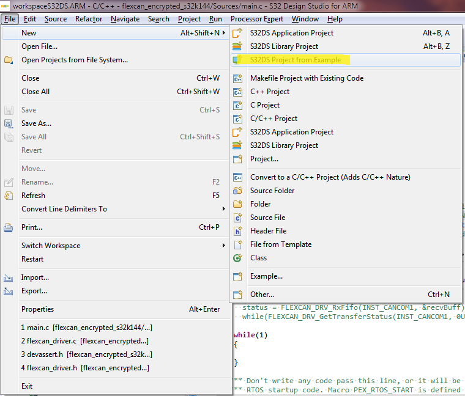Screen dimensions: 465x396
Task: Click the Header File icon
Action: 237,231
